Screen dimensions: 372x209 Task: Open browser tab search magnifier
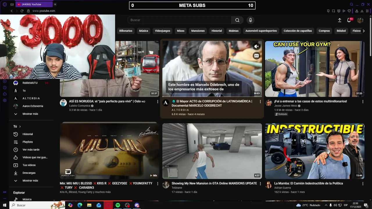351,4
